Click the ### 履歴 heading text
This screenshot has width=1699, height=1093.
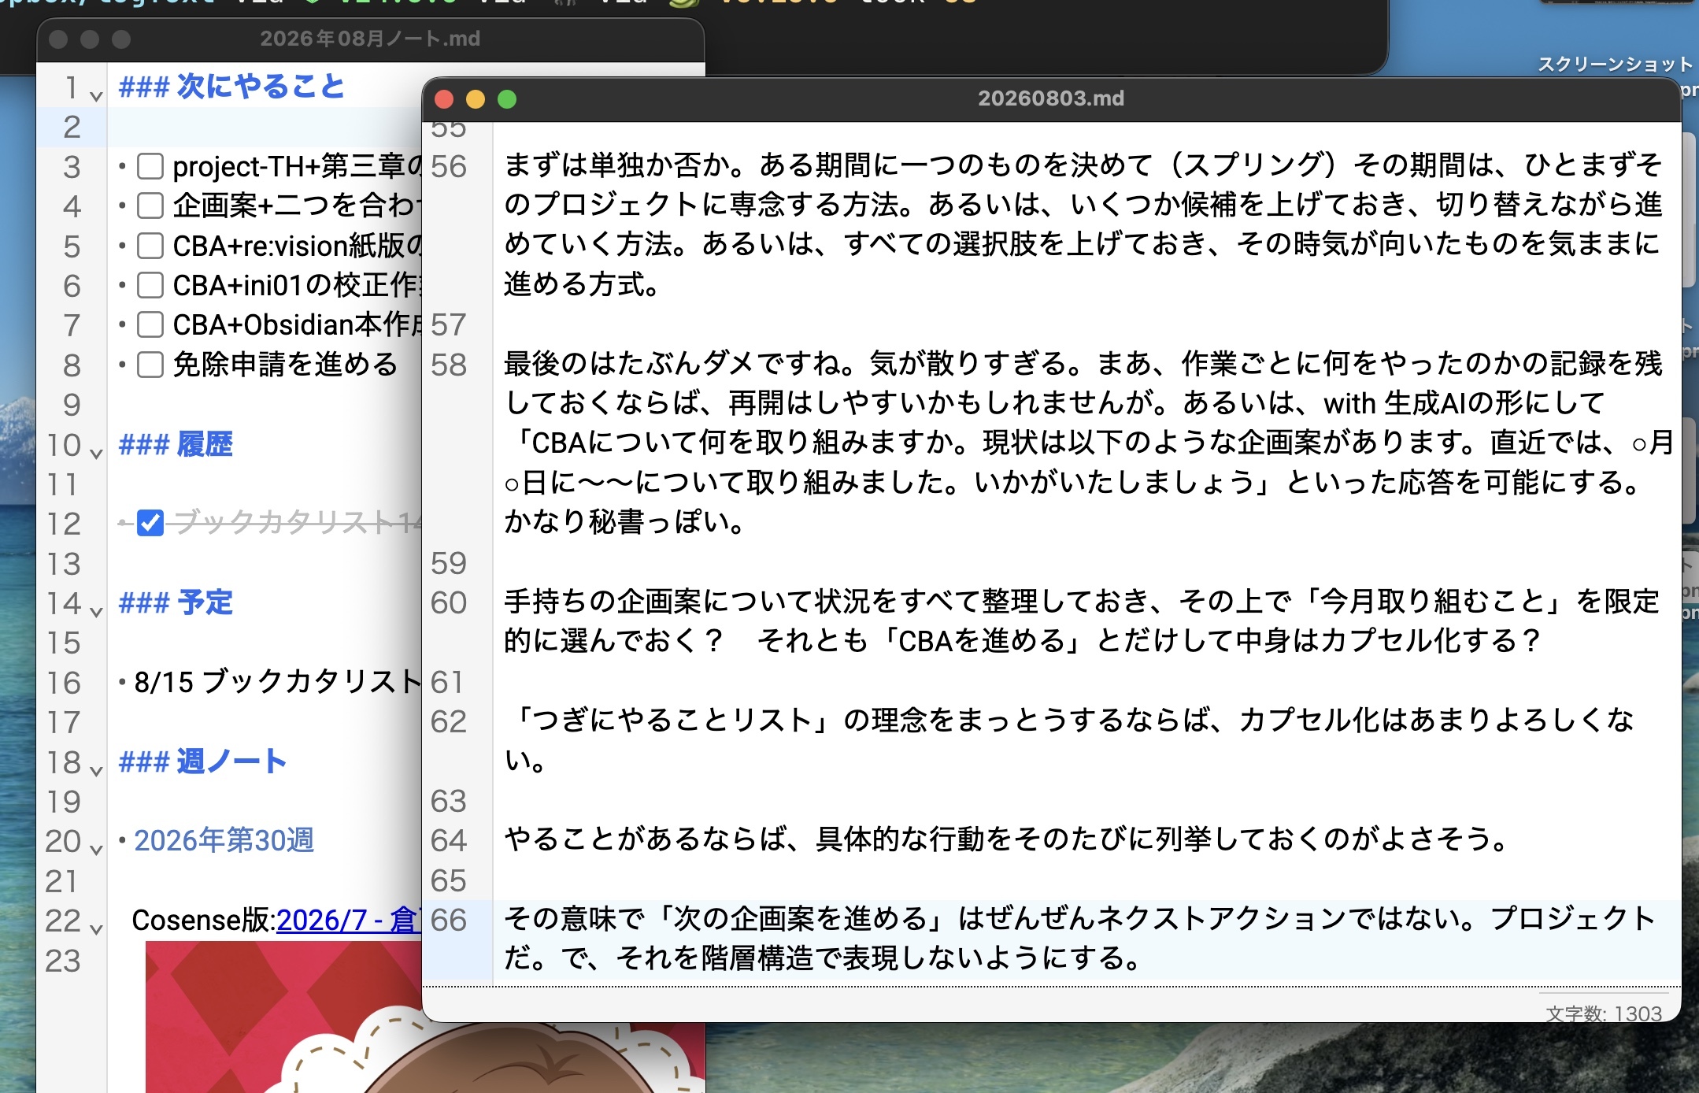[176, 444]
